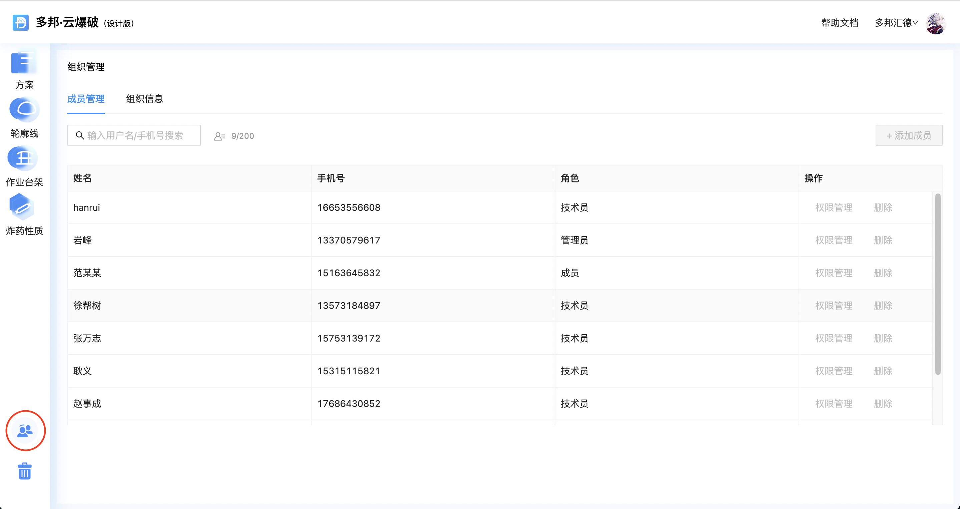Image resolution: width=960 pixels, height=509 pixels.
Task: Open the 炸药性质 sidebar icon
Action: [x=22, y=207]
